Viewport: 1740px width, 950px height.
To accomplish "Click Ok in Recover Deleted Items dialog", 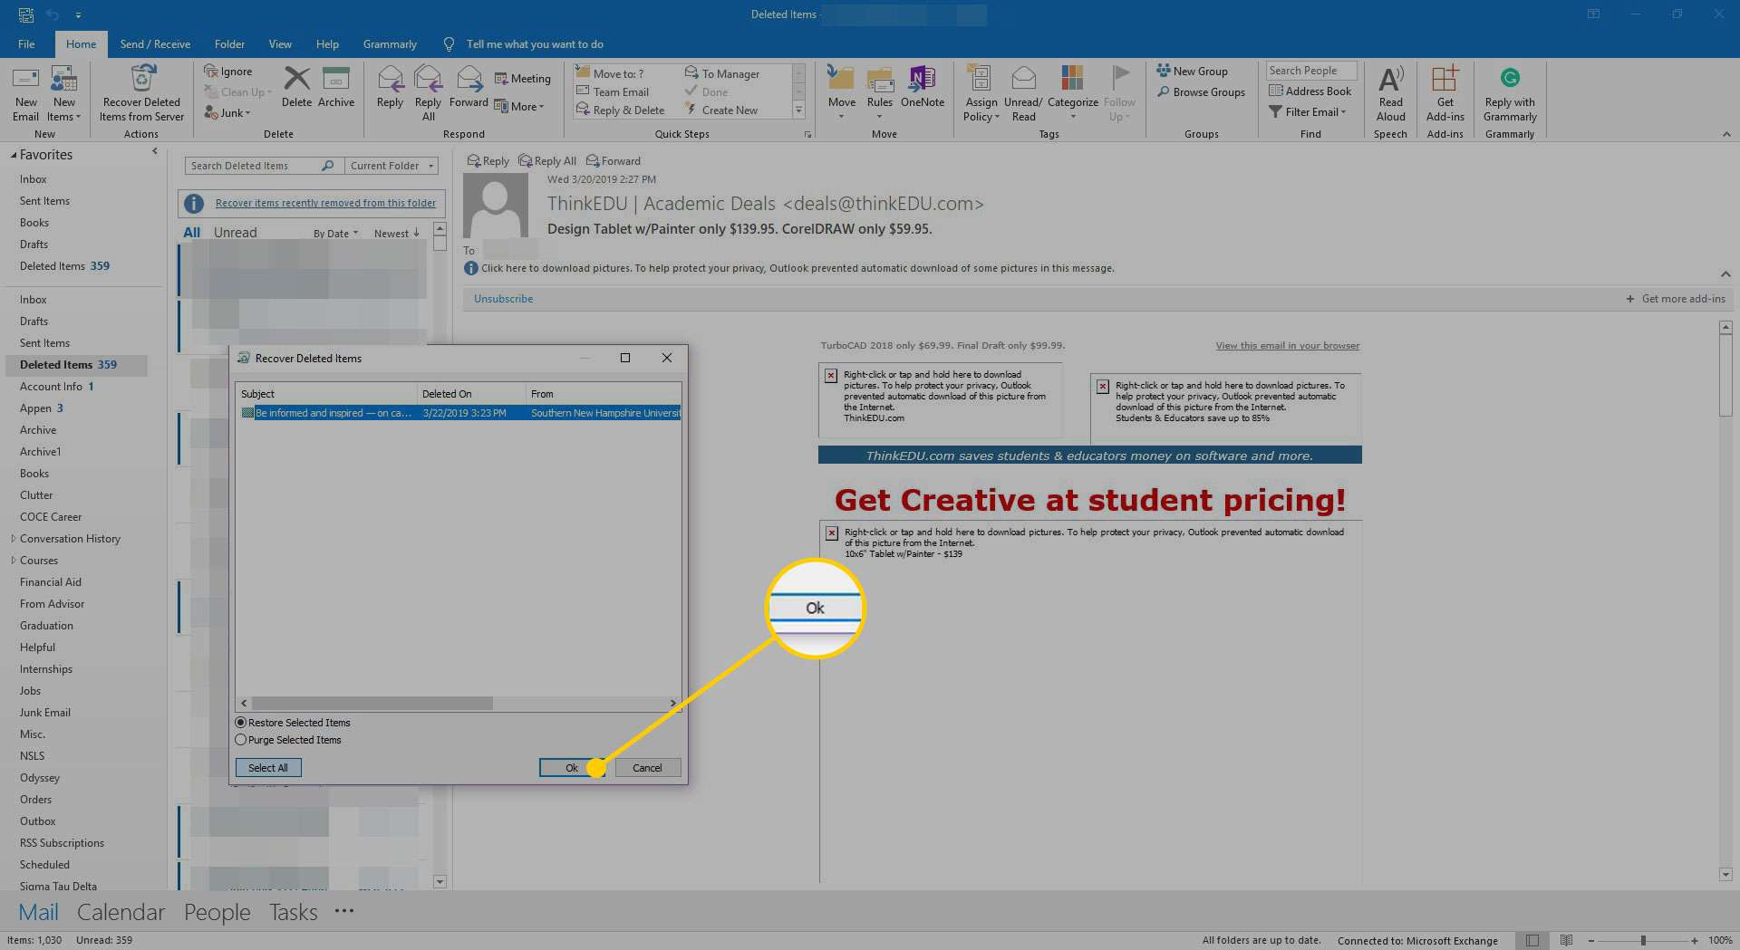I will [x=572, y=768].
